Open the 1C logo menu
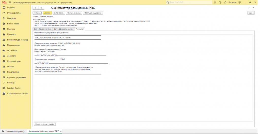 tap(4, 3)
